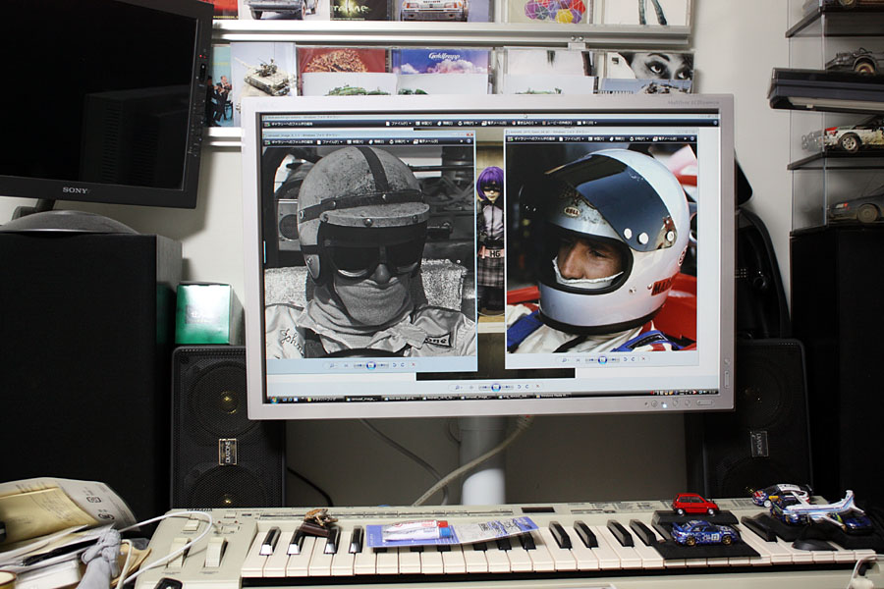884x589 pixels.
Task: Click the white Bell helmet photo
Action: point(601,248)
